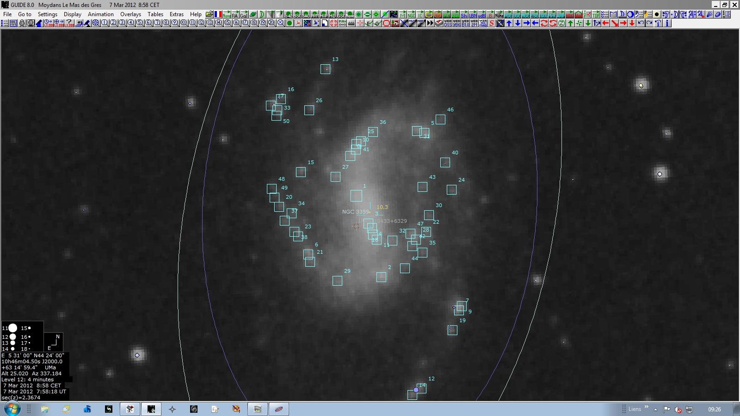Select zoom level 12 magnifier icon
Screen dimensions: 740x416
pos(201,23)
